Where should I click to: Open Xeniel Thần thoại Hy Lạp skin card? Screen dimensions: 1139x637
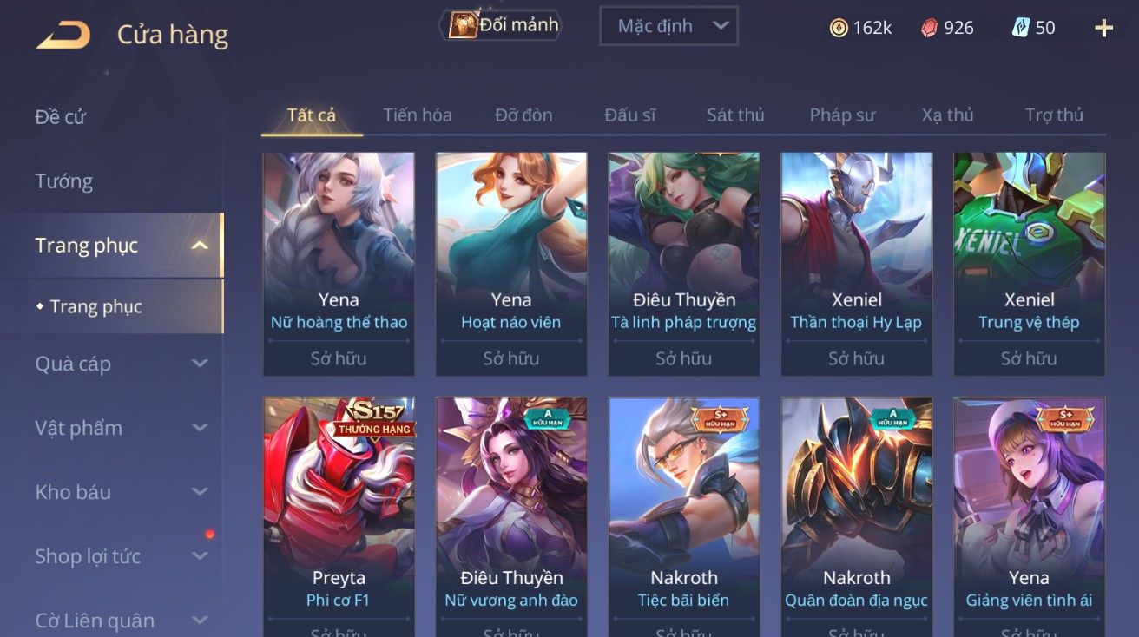(856, 264)
